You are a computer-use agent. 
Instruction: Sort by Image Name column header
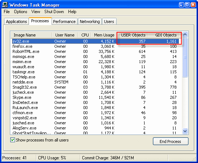pyautogui.click(x=31, y=35)
